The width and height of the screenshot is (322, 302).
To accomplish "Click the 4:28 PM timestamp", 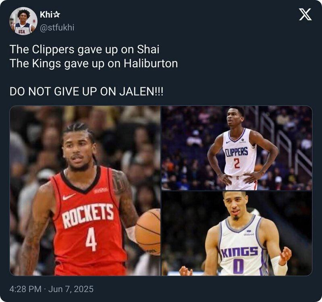I will click(x=25, y=289).
